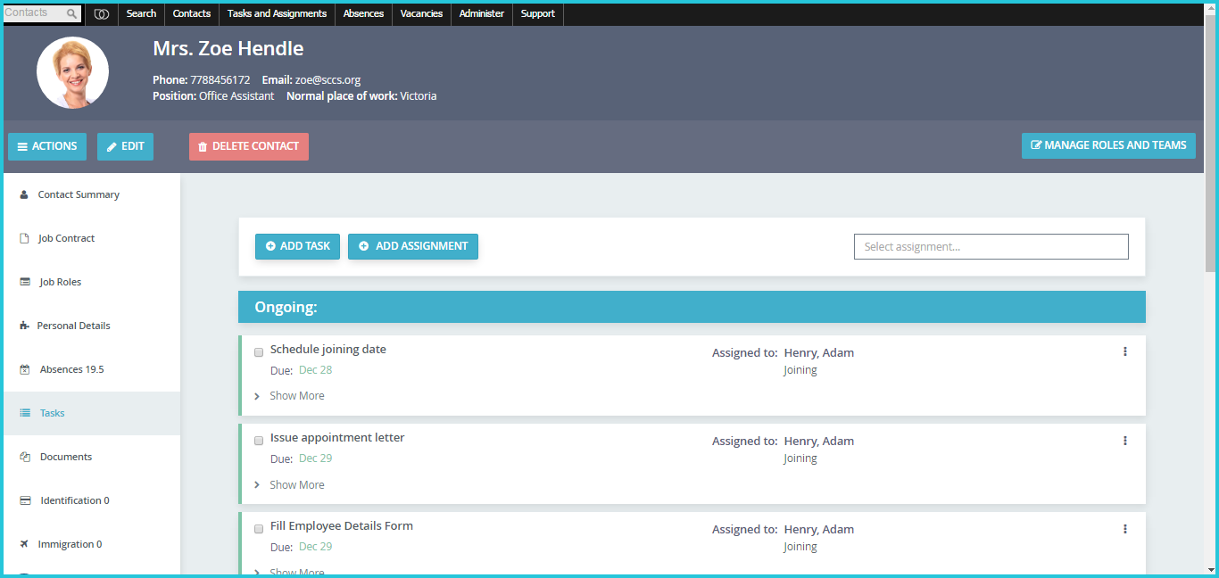Open the Search menu in top bar
Image resolution: width=1219 pixels, height=578 pixels.
(141, 13)
